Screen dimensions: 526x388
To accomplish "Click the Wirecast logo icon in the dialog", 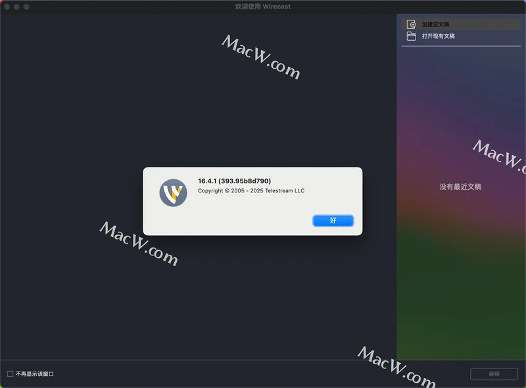I will point(173,192).
